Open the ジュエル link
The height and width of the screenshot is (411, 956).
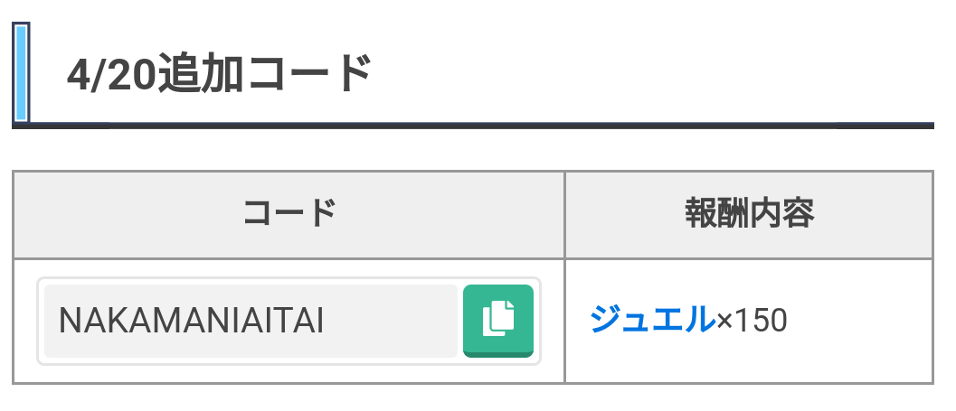pos(652,320)
